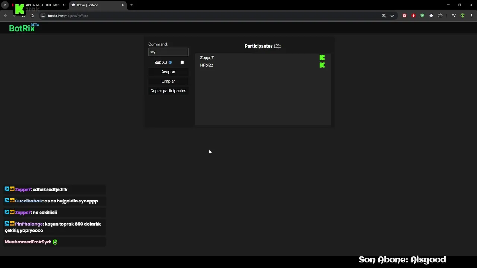Switch to the ARKEN NE BULDUK tab
The image size is (477, 268).
tap(39, 5)
